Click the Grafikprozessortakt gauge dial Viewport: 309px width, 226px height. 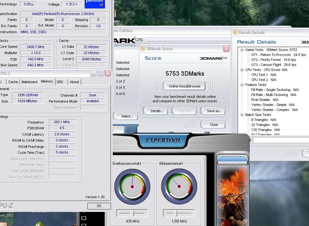[132, 187]
